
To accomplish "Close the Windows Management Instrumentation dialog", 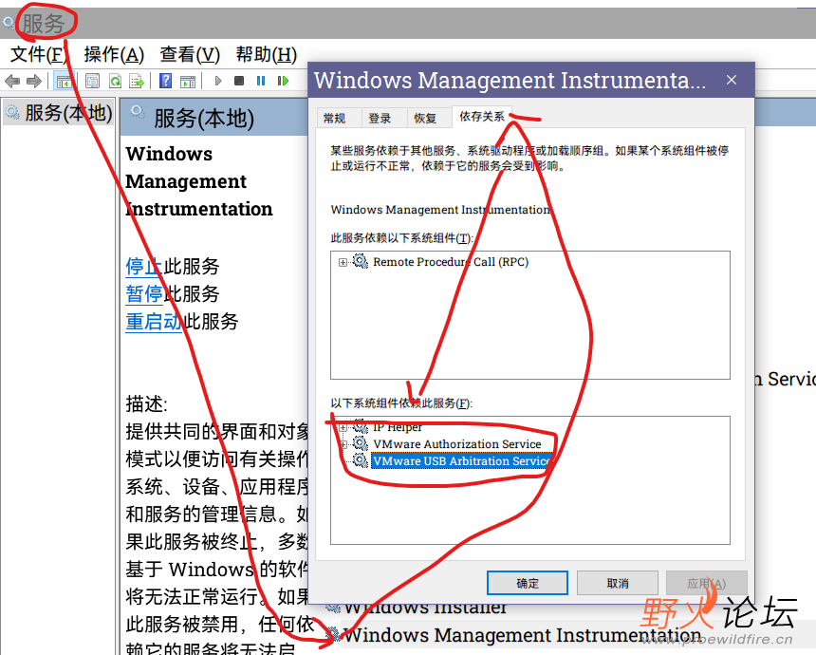I will coord(732,80).
